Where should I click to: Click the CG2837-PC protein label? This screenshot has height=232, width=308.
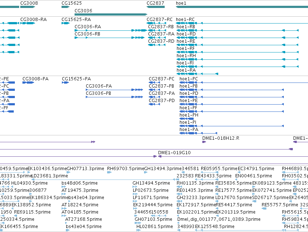[161, 79]
